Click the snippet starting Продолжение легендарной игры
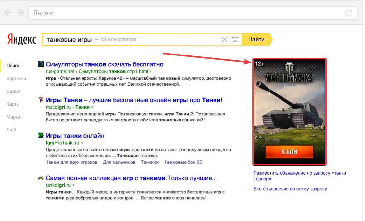 coord(136,117)
